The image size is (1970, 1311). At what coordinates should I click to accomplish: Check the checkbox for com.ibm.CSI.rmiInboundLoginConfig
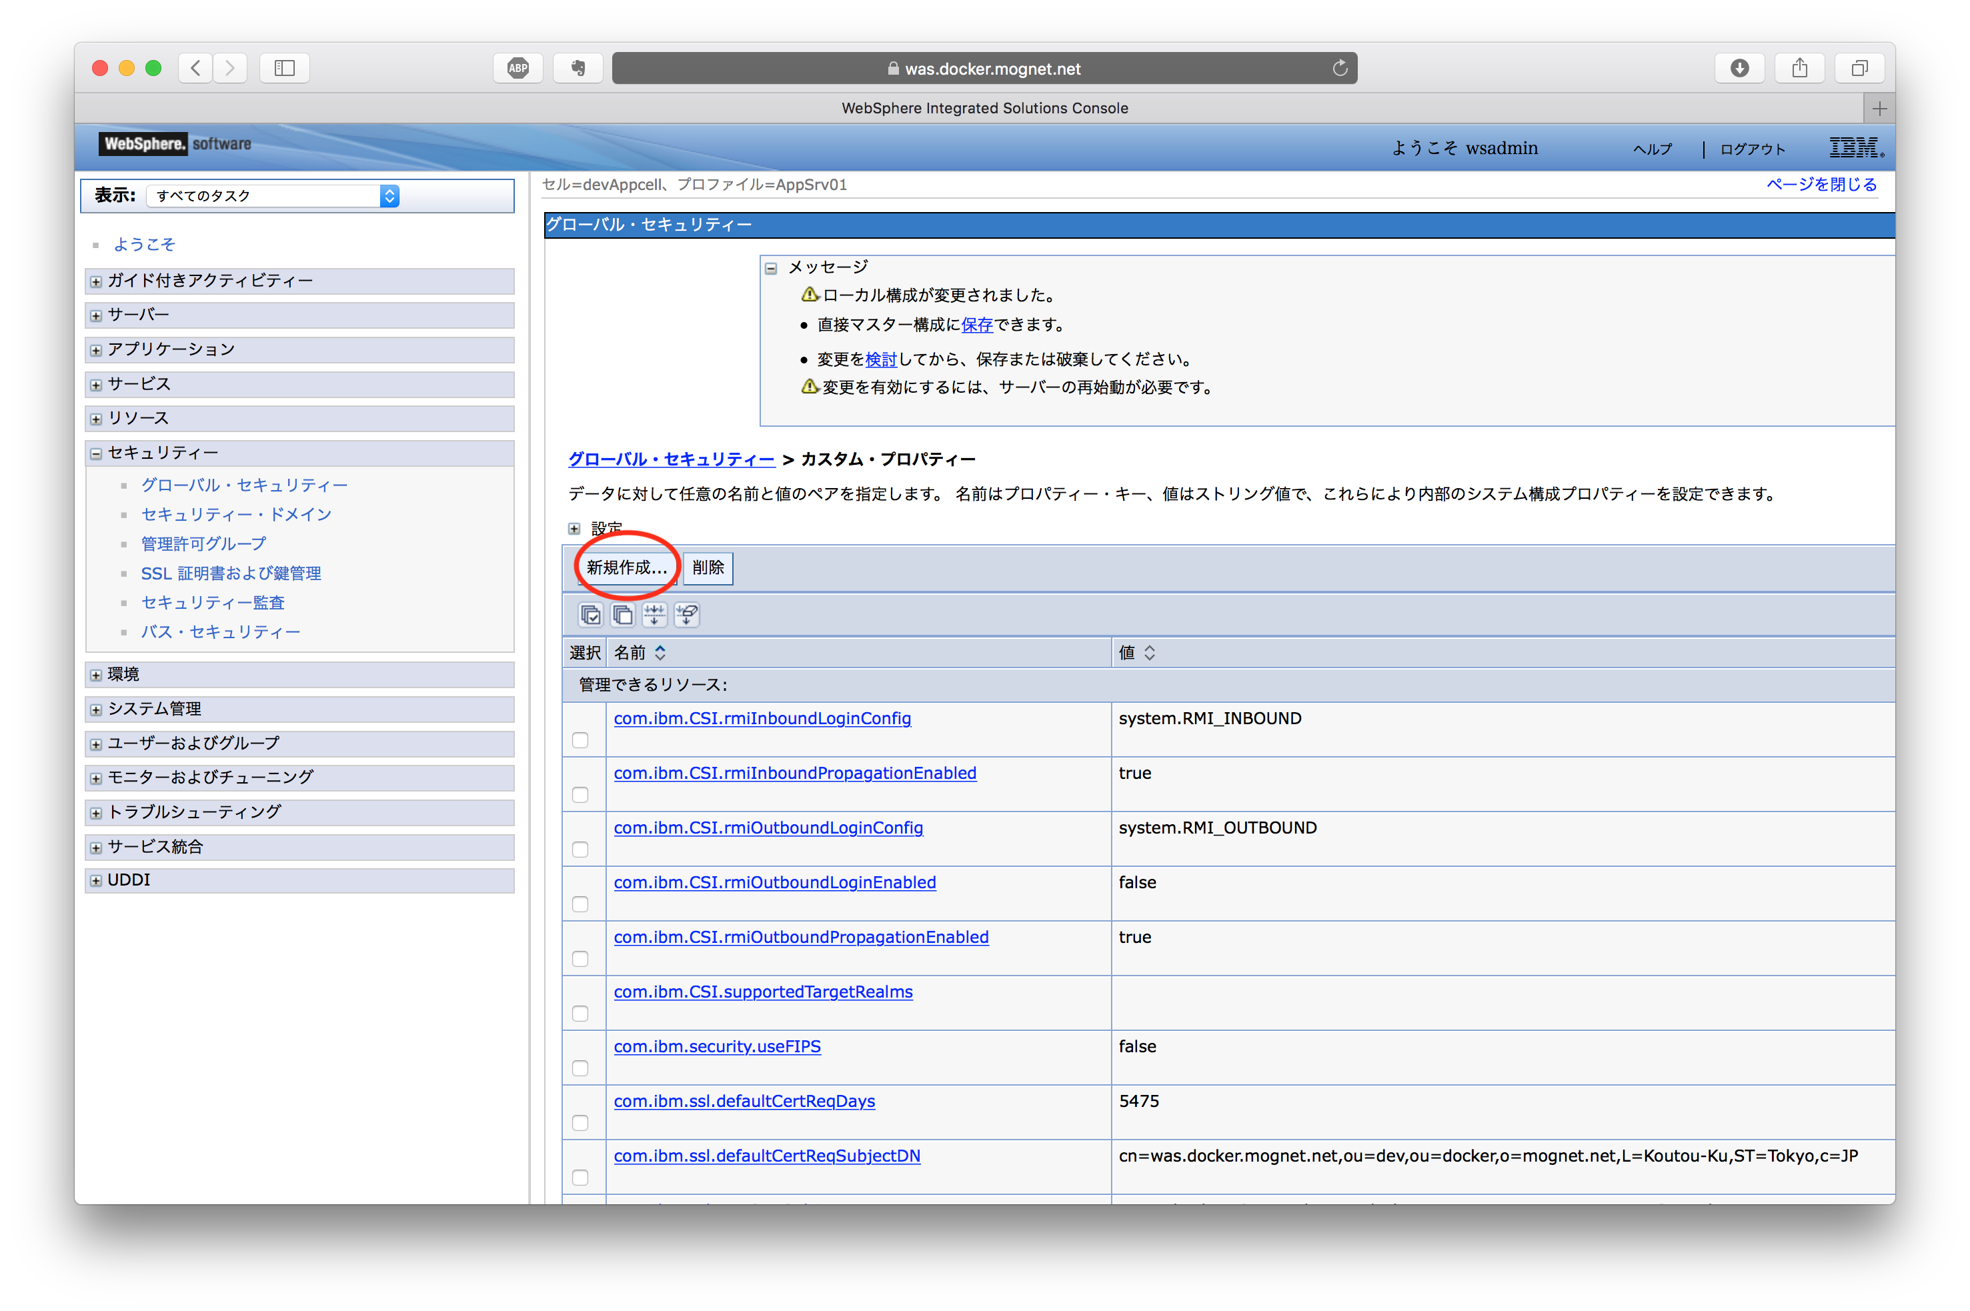(x=581, y=740)
